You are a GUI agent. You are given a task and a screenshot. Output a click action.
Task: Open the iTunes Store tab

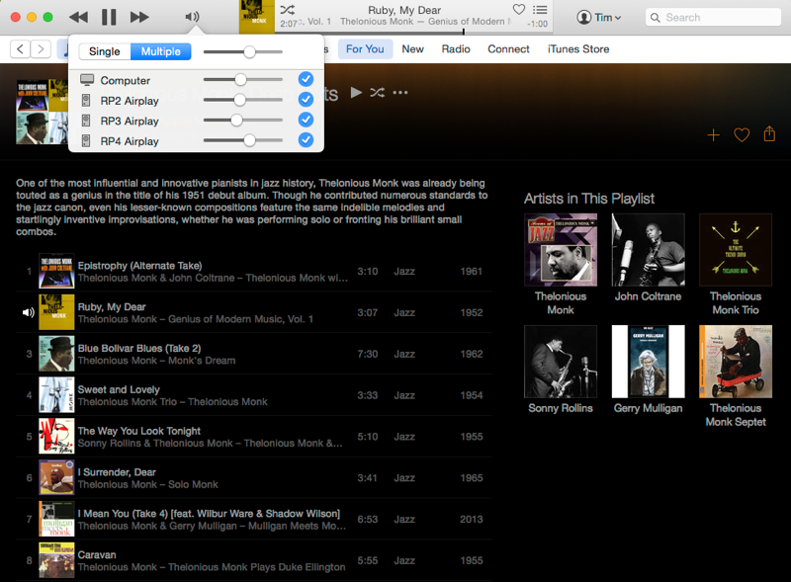[578, 49]
